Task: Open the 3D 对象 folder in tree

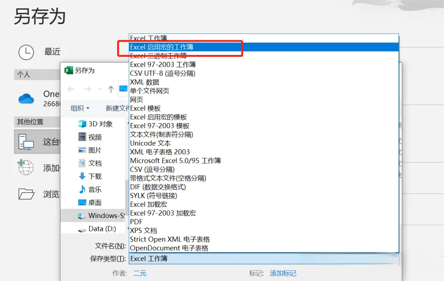Action: point(95,124)
